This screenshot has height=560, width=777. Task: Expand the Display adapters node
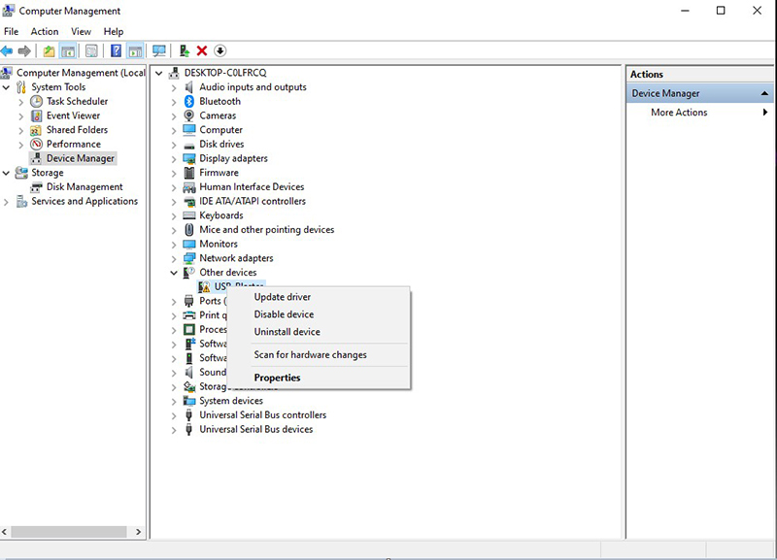[175, 158]
